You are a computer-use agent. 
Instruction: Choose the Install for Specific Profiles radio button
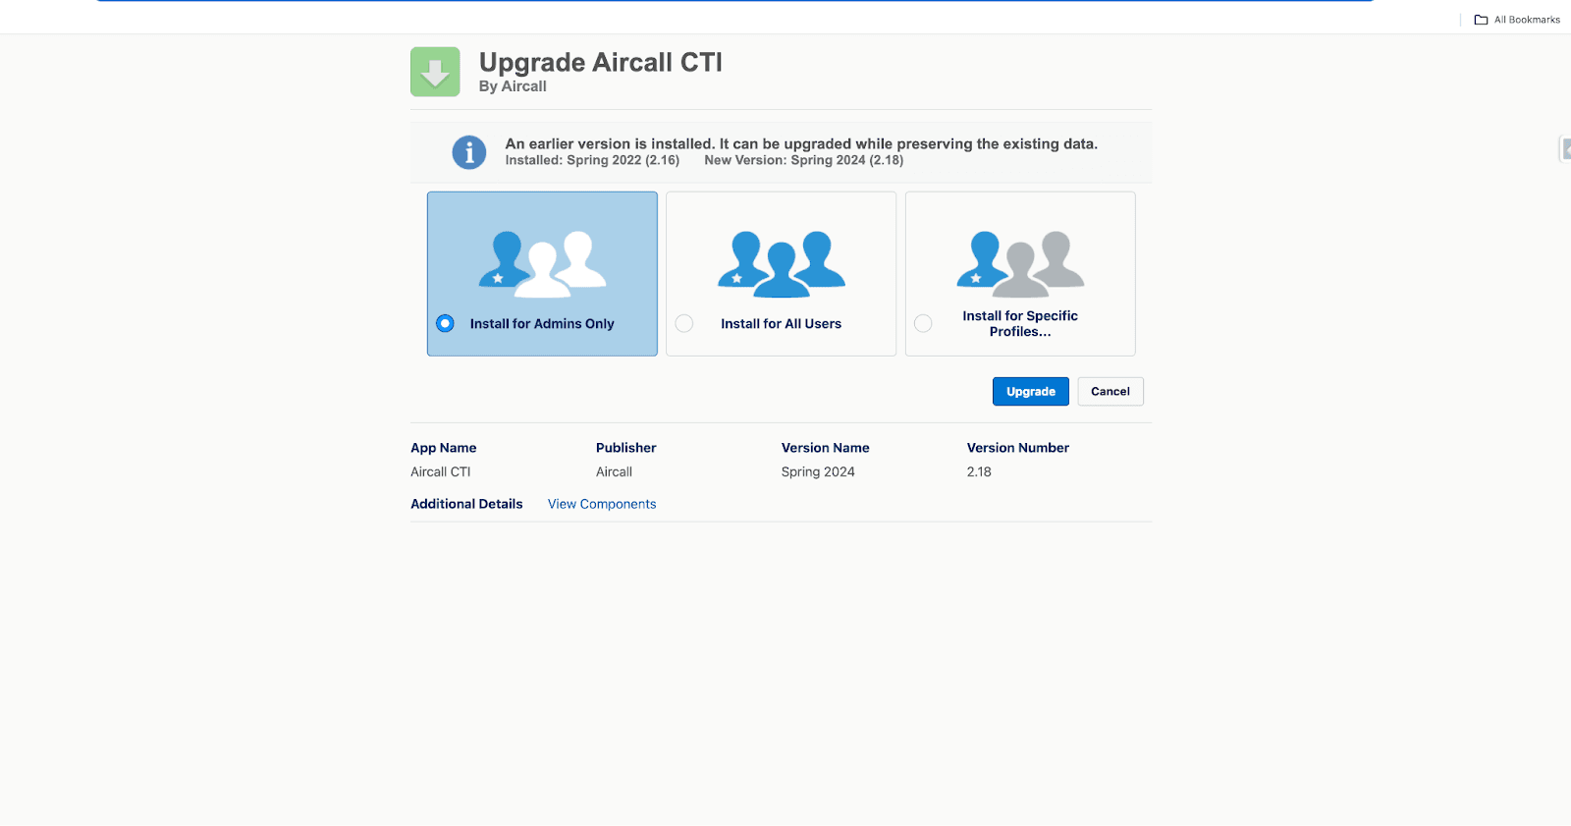pos(923,323)
